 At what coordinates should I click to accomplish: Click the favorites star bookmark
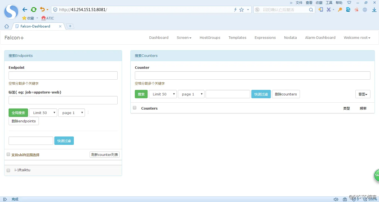click(x=28, y=18)
